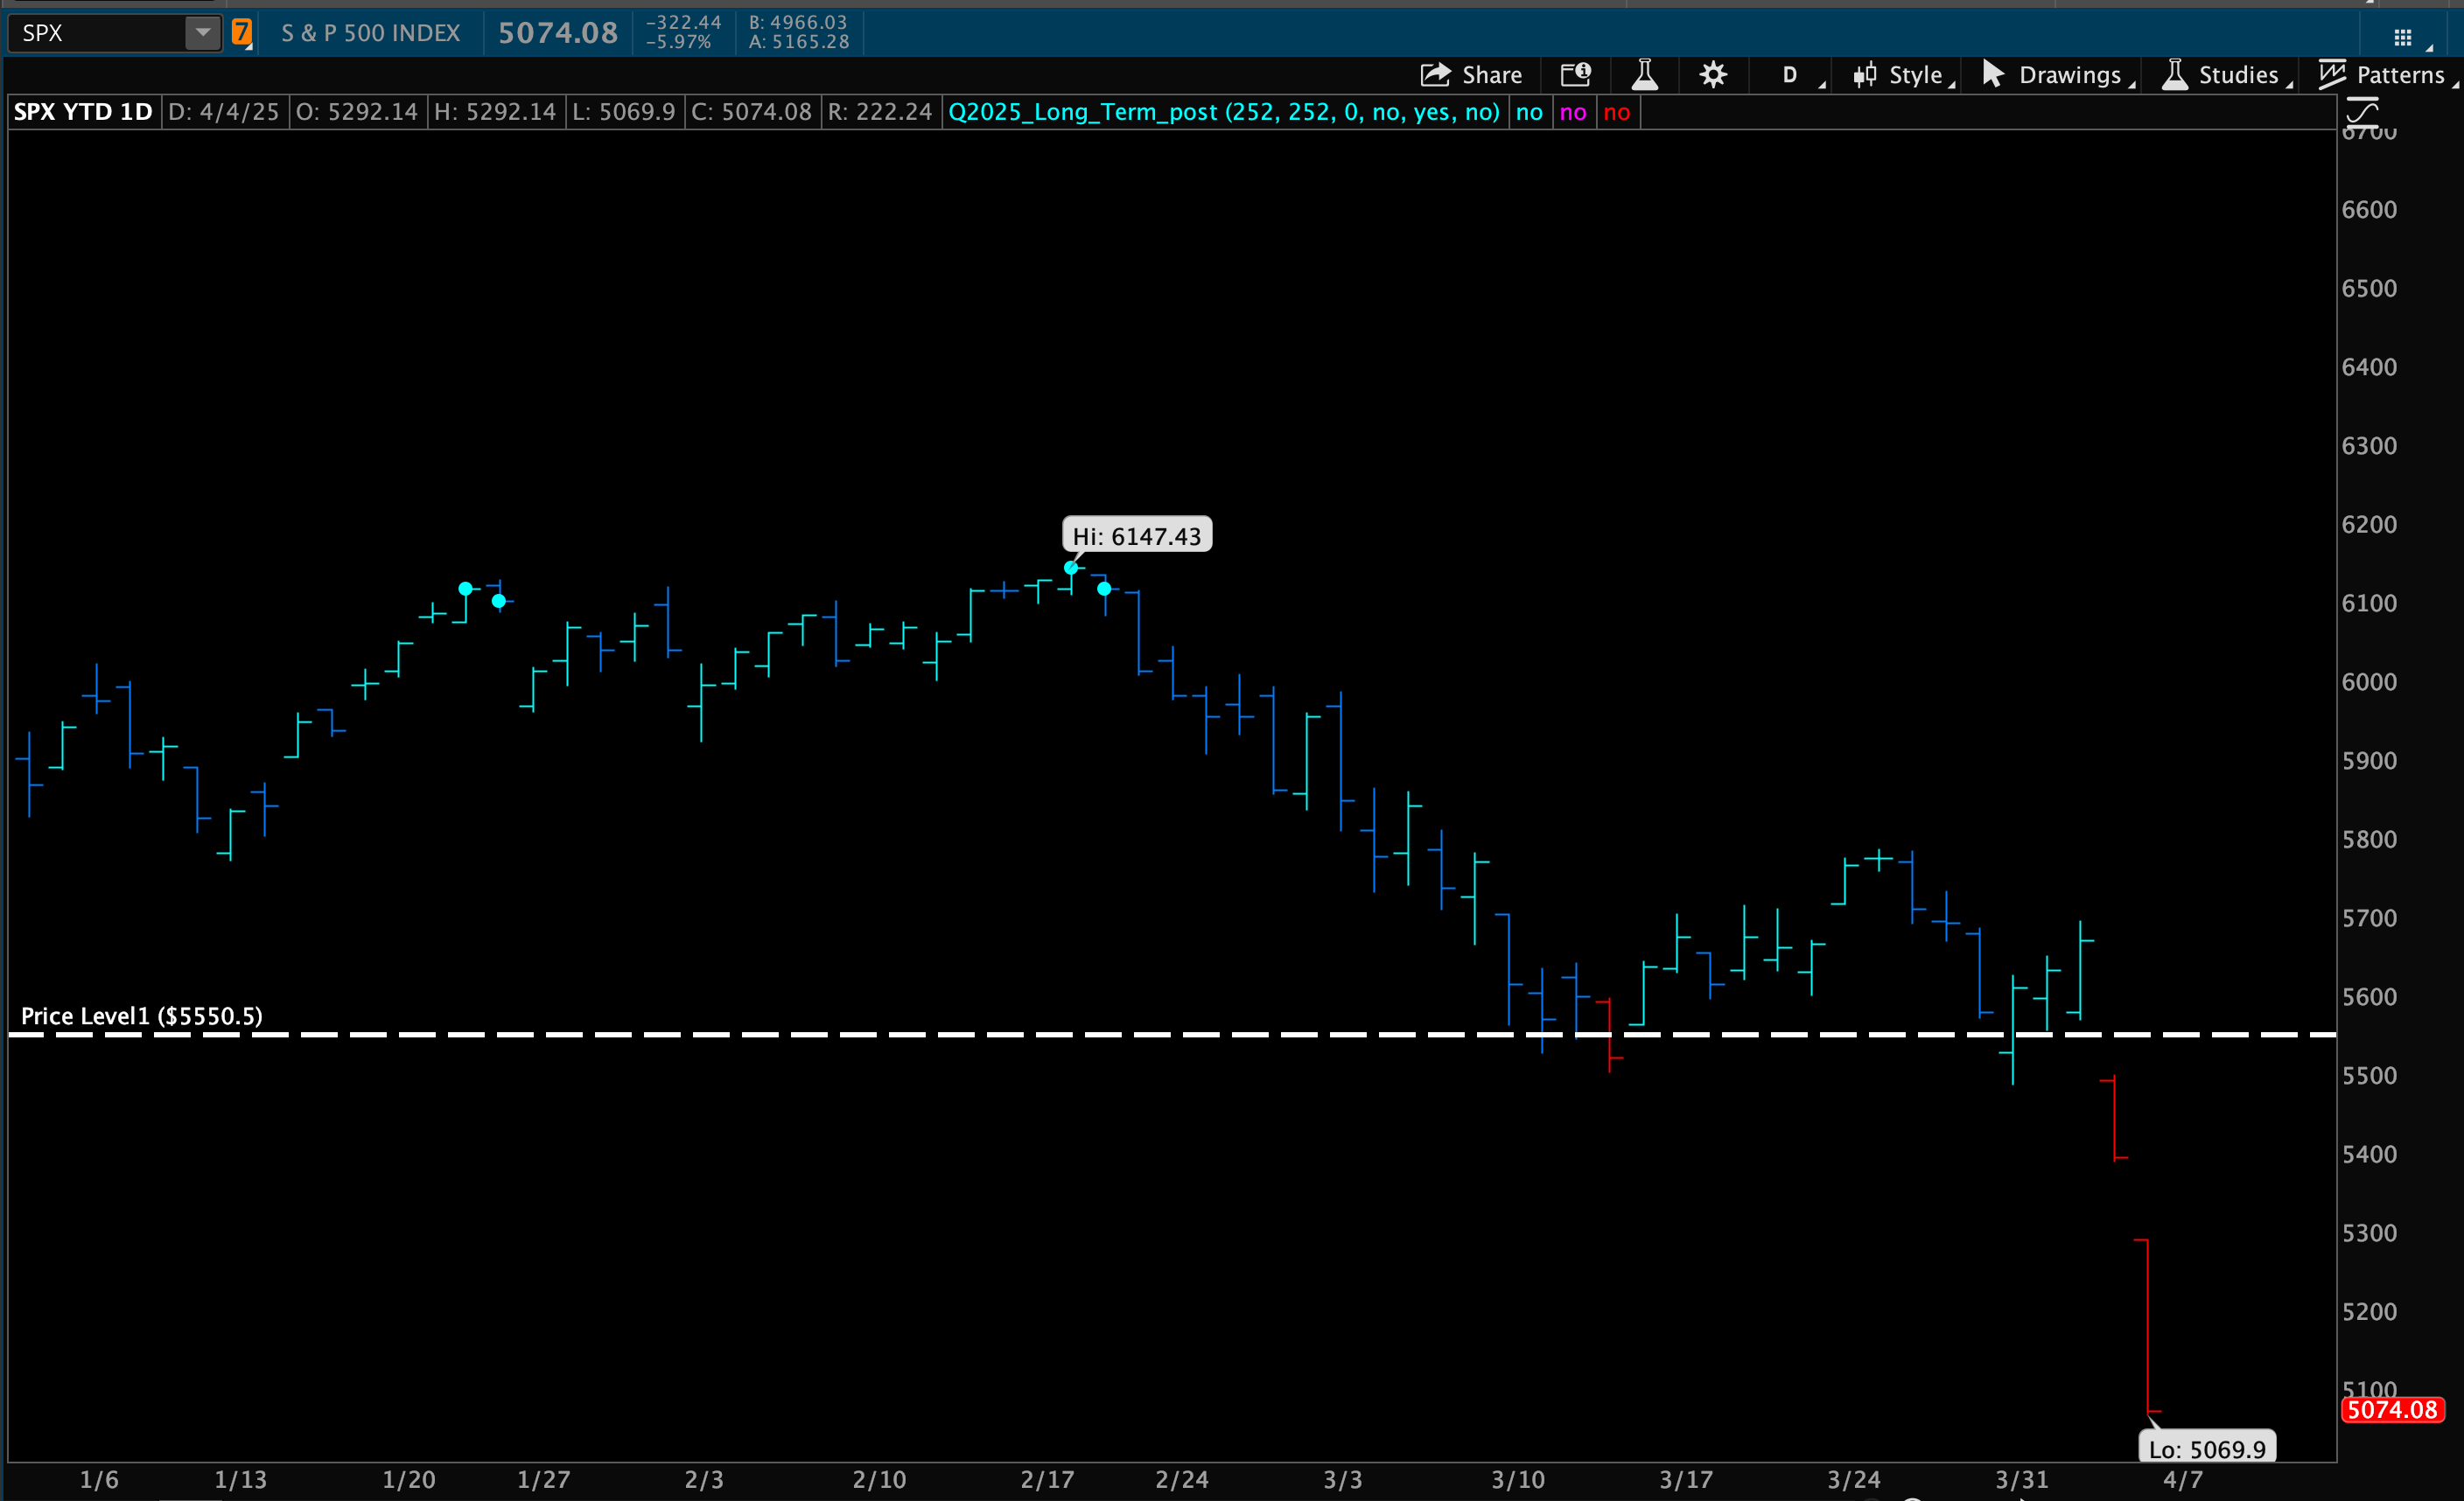The image size is (2464, 1501).
Task: Click the orange symbol link icon
Action: coord(241,33)
